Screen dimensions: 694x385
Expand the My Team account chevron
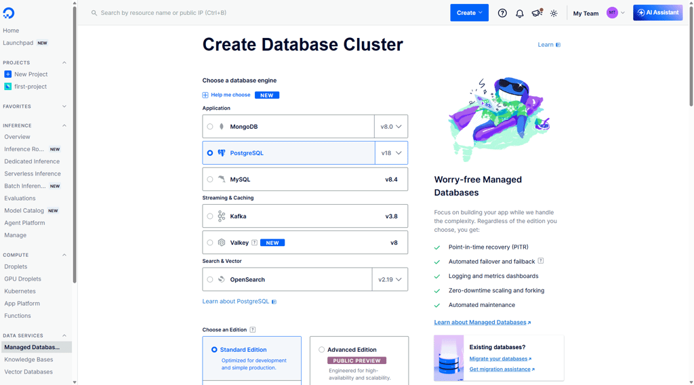(623, 14)
